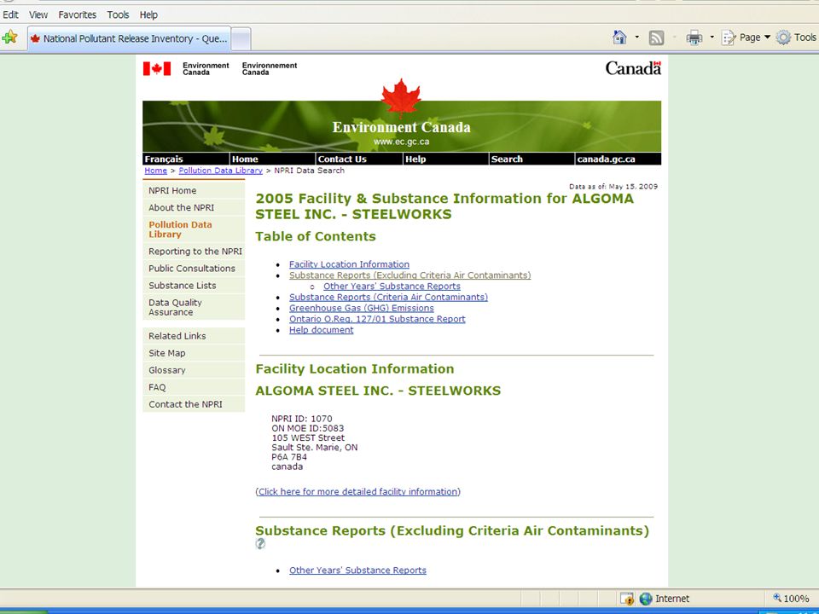Click Facility Location Information contents link
Image resolution: width=819 pixels, height=614 pixels.
tap(349, 264)
